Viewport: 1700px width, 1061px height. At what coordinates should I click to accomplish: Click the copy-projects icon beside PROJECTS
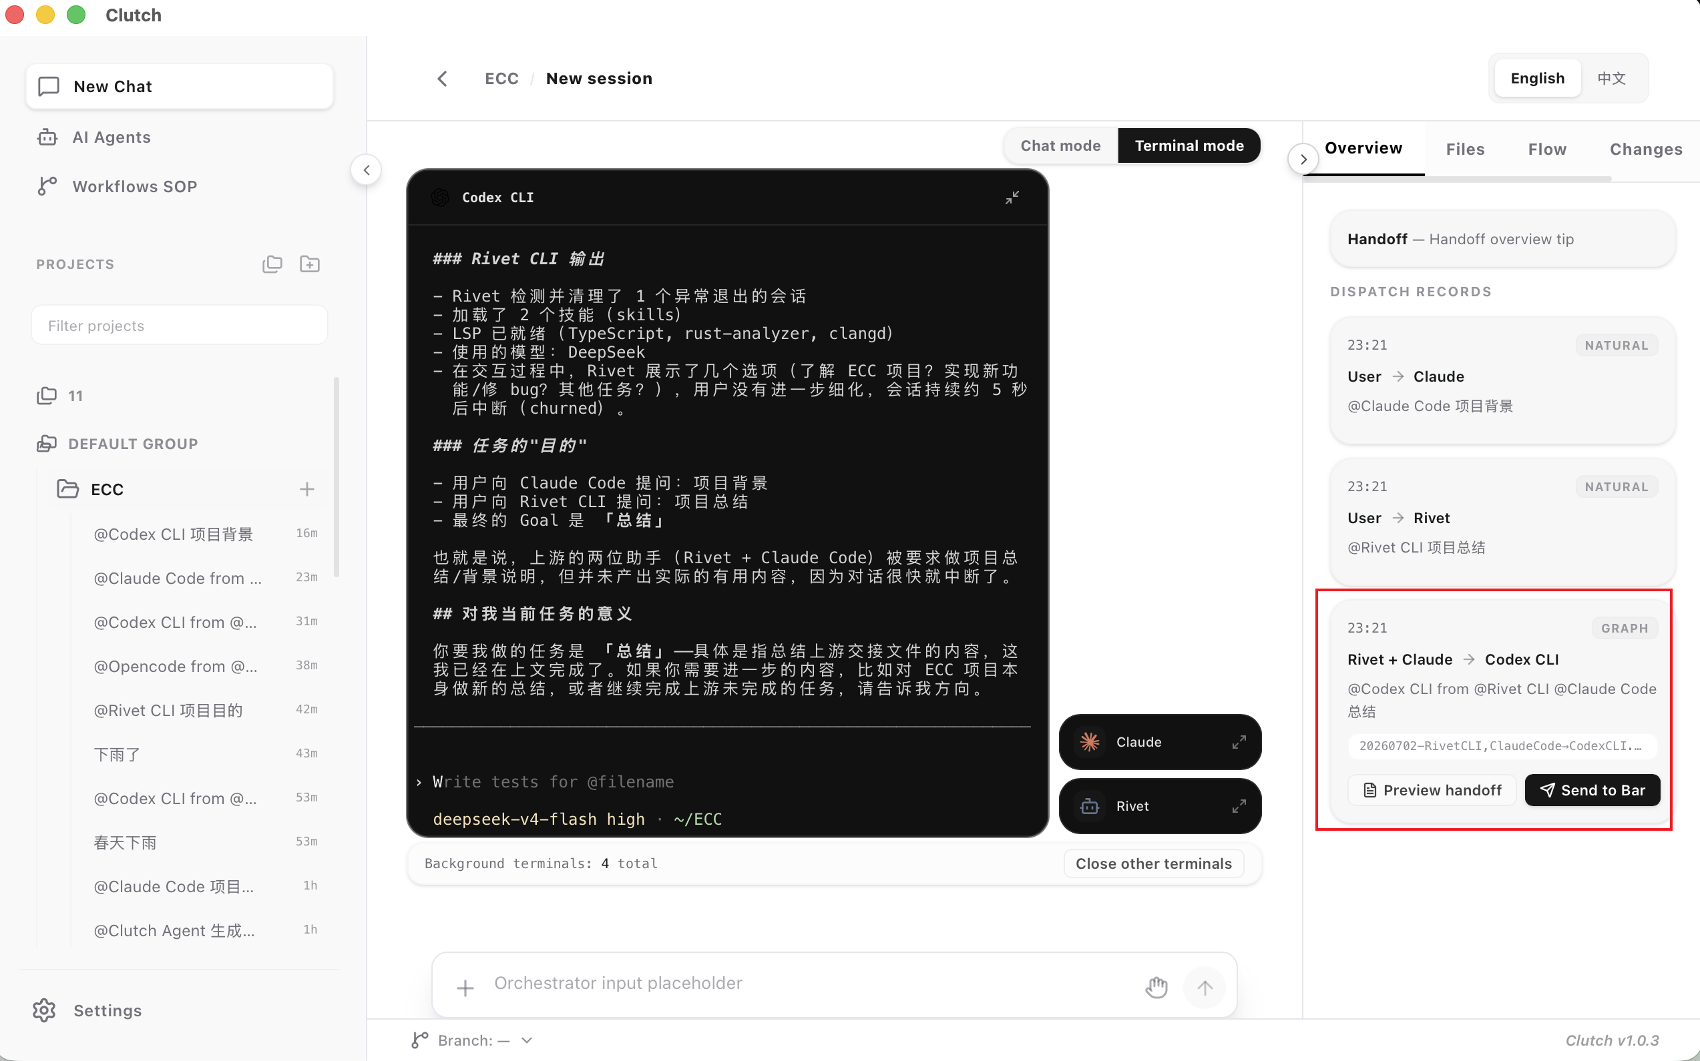272,264
